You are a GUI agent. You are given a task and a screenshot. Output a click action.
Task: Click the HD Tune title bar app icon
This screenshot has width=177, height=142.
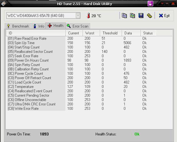click(x=4, y=4)
